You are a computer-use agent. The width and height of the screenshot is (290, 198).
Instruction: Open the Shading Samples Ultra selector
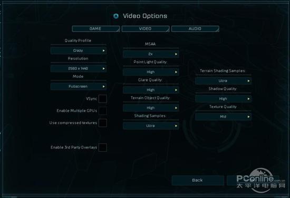pyautogui.click(x=151, y=126)
